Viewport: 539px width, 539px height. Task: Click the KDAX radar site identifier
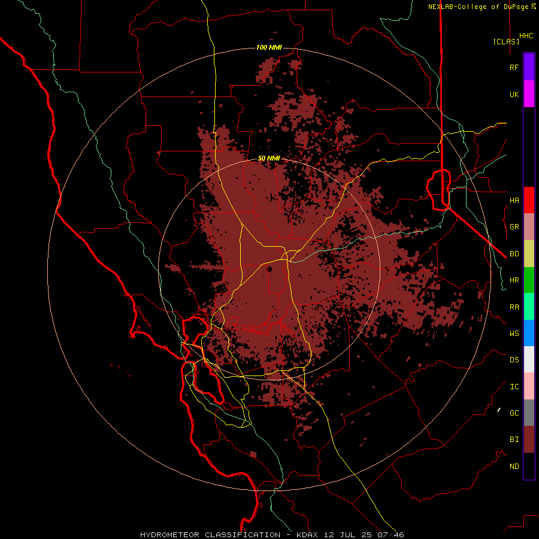[307, 535]
